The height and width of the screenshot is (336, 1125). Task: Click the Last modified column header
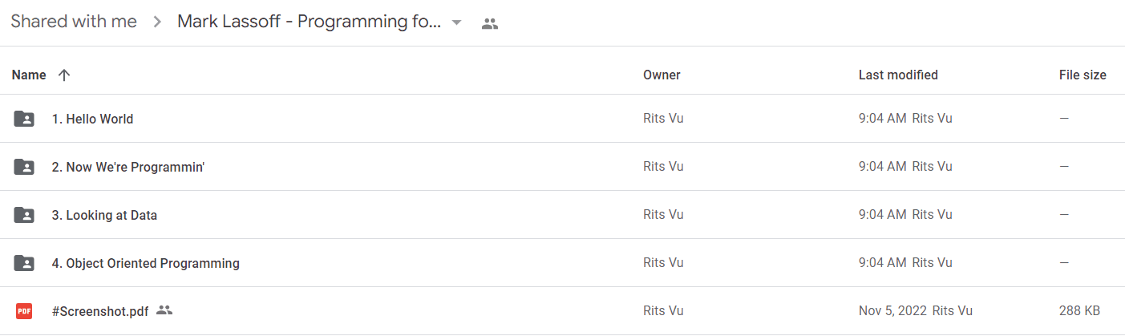click(x=898, y=75)
